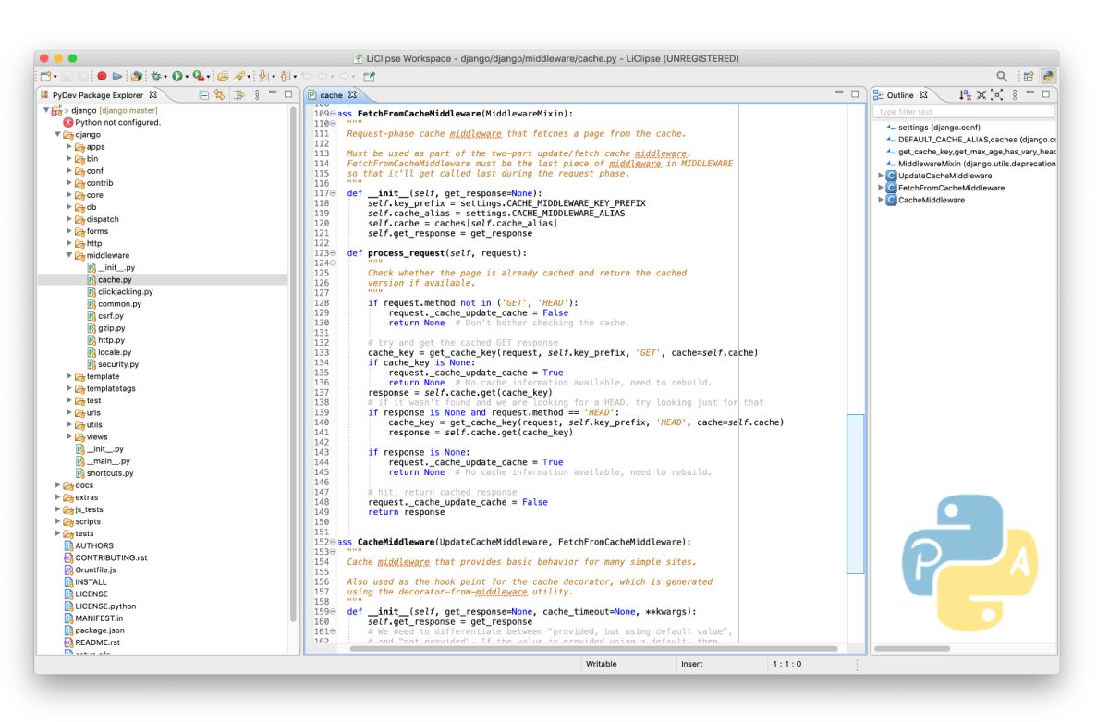Viewport: 1109px width, 722px height.
Task: Open package.json in the explorer
Action: pos(100,630)
